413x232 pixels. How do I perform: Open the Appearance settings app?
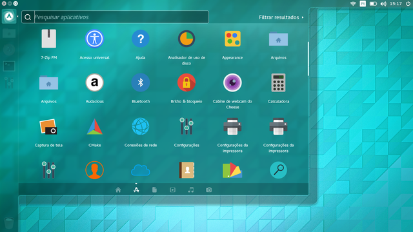[x=232, y=39]
